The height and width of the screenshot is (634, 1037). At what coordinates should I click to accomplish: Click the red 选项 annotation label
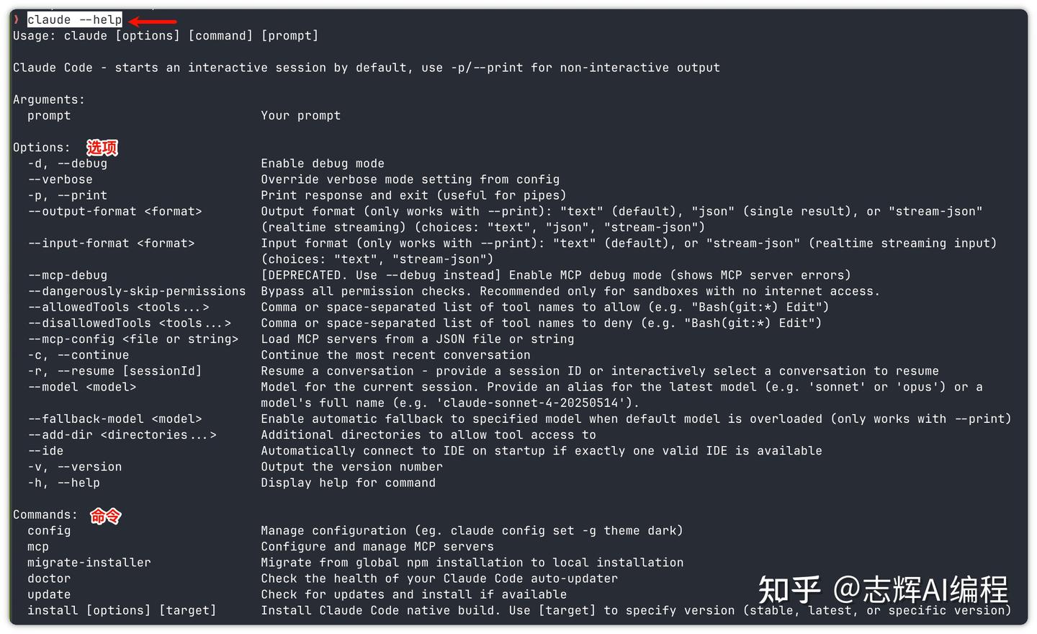coord(102,148)
